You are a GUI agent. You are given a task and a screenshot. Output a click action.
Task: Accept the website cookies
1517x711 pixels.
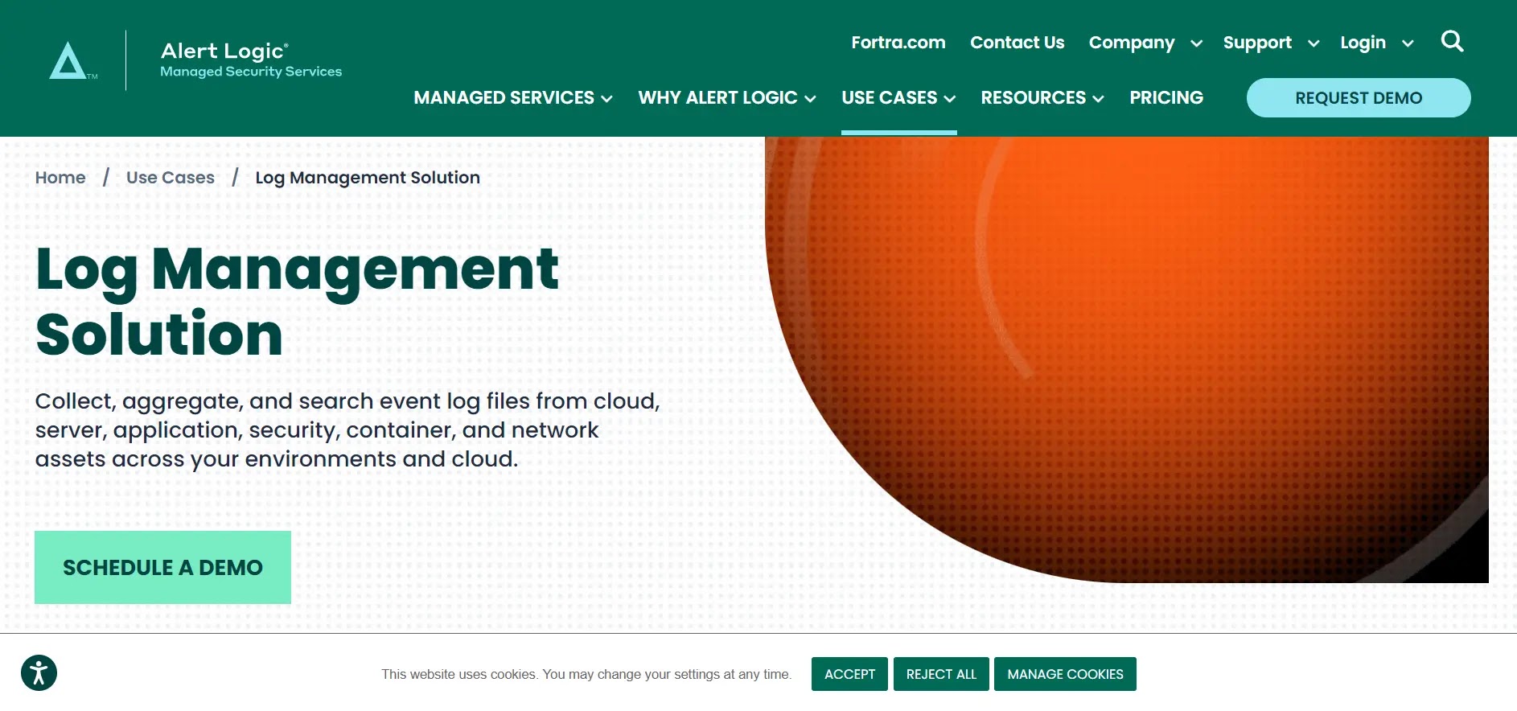click(849, 674)
